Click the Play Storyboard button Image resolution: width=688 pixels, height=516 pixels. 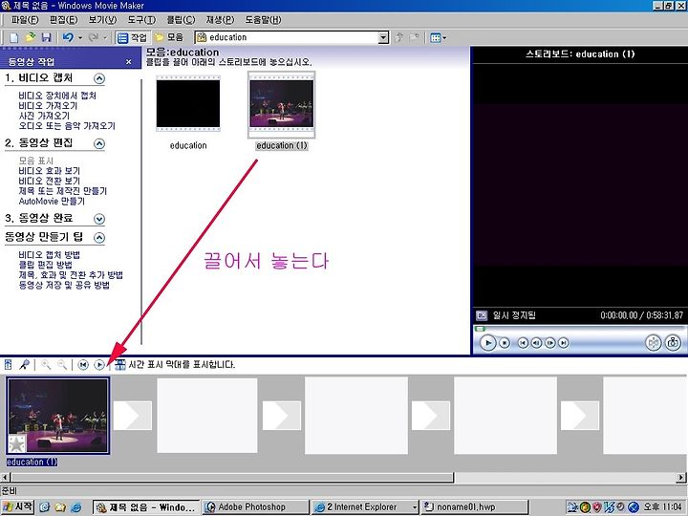(x=99, y=365)
